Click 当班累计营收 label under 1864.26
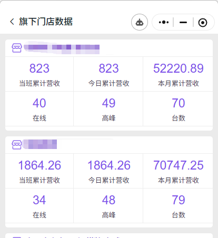The height and width of the screenshot is (238, 218). point(39,180)
